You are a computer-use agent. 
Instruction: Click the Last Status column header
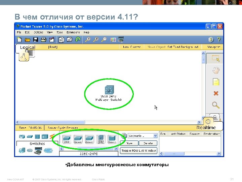178,134
